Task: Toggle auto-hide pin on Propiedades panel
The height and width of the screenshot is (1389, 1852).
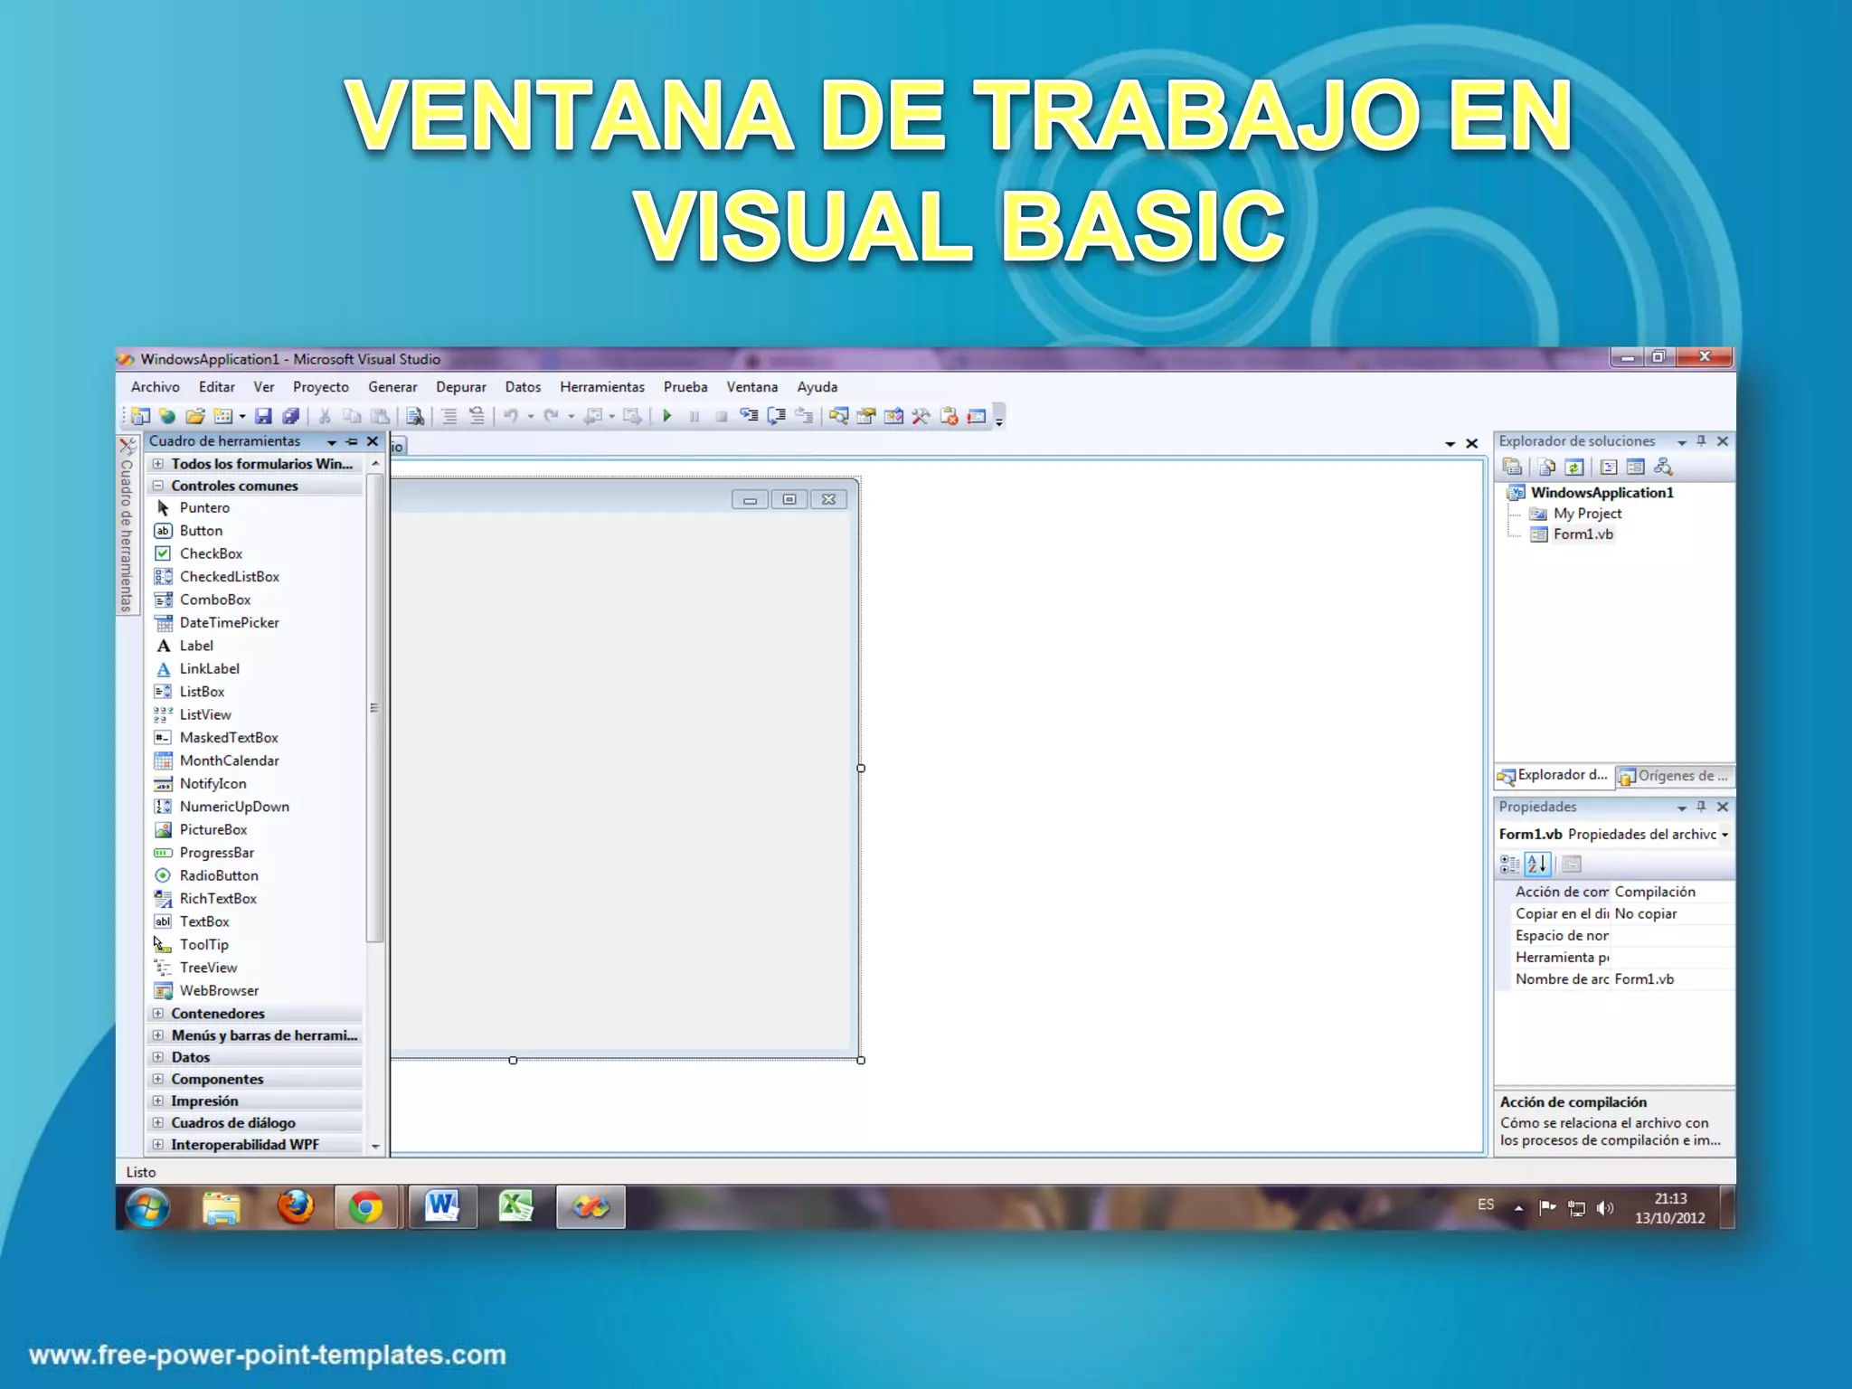Action: [1701, 807]
